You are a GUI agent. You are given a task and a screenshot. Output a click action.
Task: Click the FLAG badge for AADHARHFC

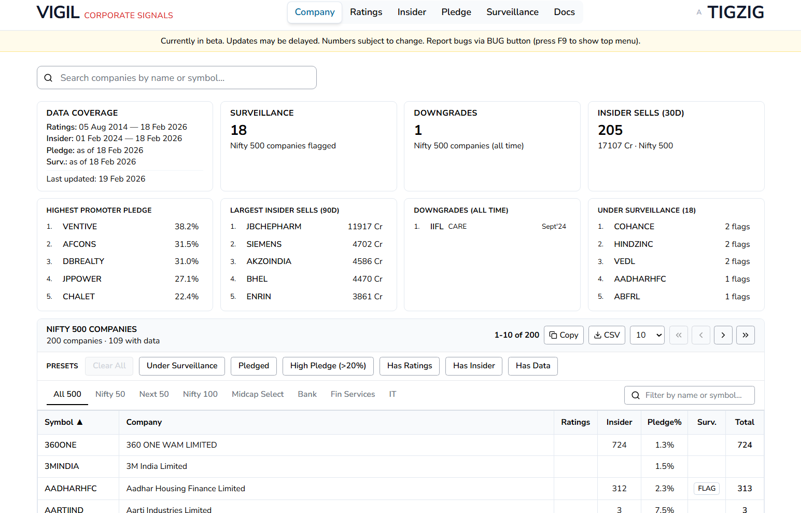(x=706, y=489)
